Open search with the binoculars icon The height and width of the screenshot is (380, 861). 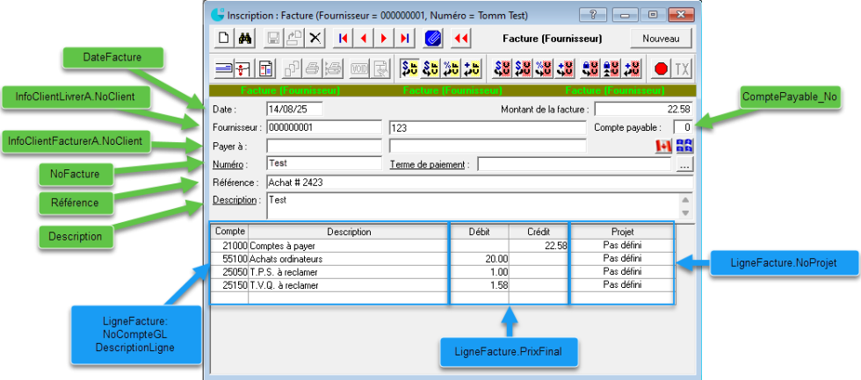(247, 39)
